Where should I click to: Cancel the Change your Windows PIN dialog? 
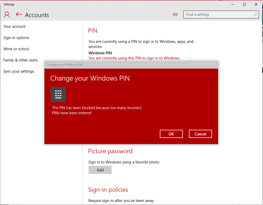(200, 134)
